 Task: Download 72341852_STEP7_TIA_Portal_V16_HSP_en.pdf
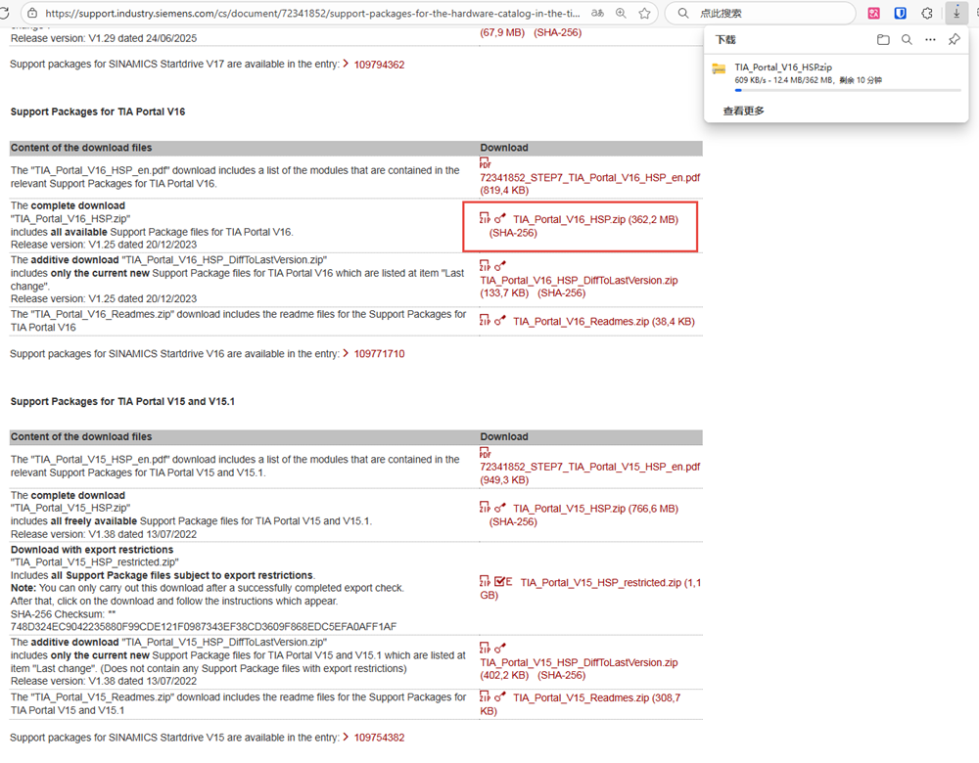pyautogui.click(x=590, y=178)
